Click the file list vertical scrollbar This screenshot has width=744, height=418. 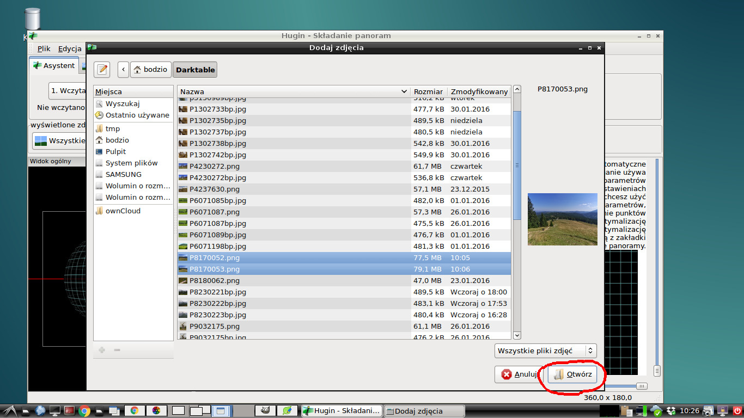[x=517, y=165]
